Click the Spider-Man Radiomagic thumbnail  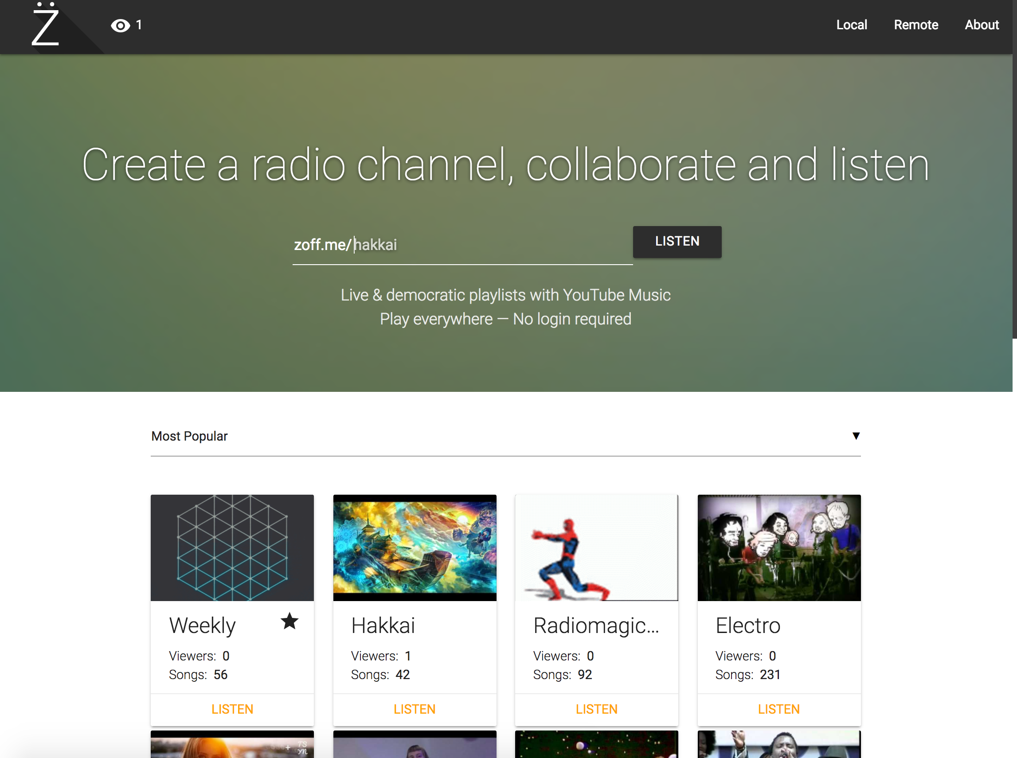pyautogui.click(x=596, y=547)
